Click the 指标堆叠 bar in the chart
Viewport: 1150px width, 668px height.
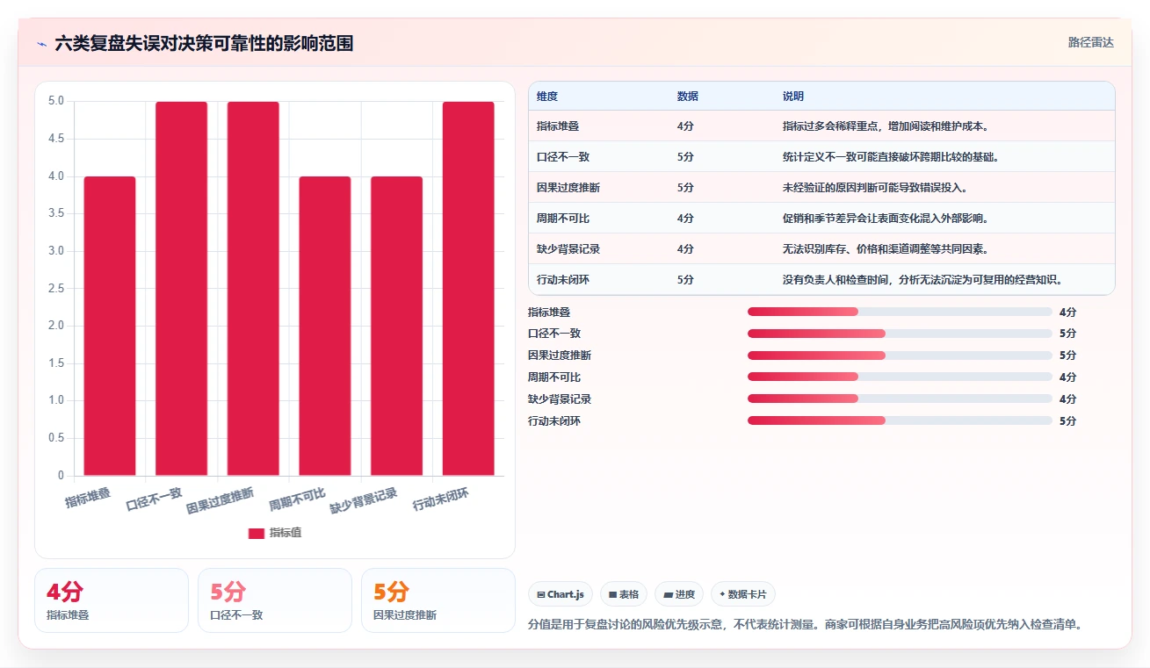(110, 326)
